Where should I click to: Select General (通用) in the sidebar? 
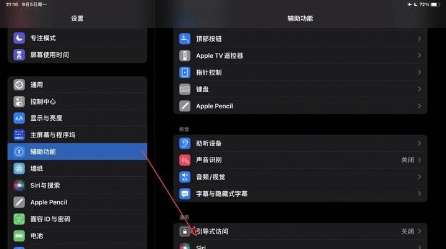pos(77,85)
